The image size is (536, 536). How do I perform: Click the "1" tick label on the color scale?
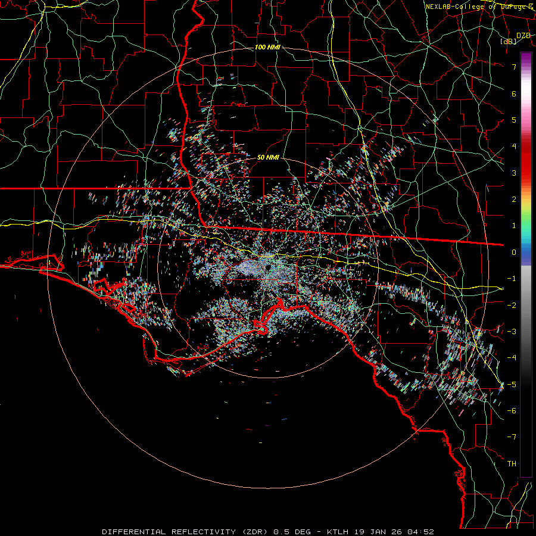tap(514, 226)
